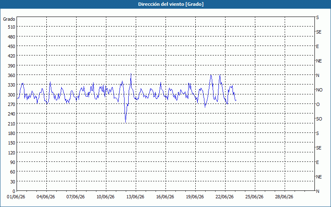Image resolution: width=331 pixels, height=207 pixels.
Task: Select the date label 04/06/26
Action: pyautogui.click(x=46, y=197)
